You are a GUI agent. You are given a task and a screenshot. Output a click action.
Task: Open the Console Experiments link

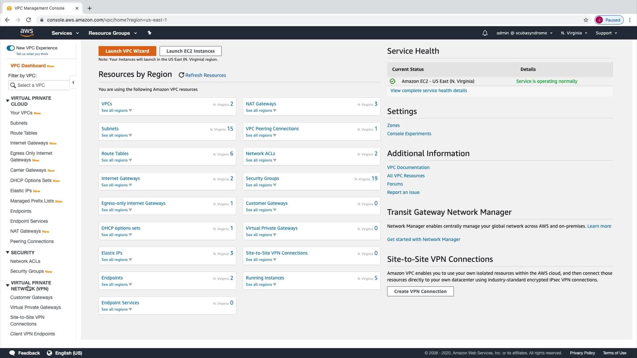click(409, 134)
